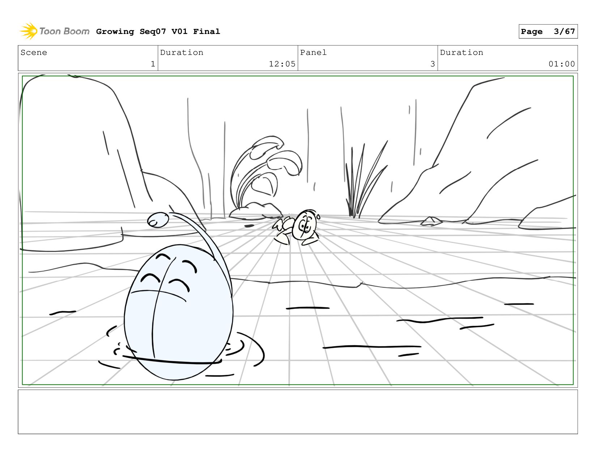Click the scene number value '1'
Screen dimensions: 596x461
coord(153,64)
